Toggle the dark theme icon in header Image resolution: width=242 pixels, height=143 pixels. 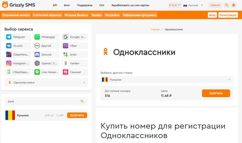[x=234, y=5]
